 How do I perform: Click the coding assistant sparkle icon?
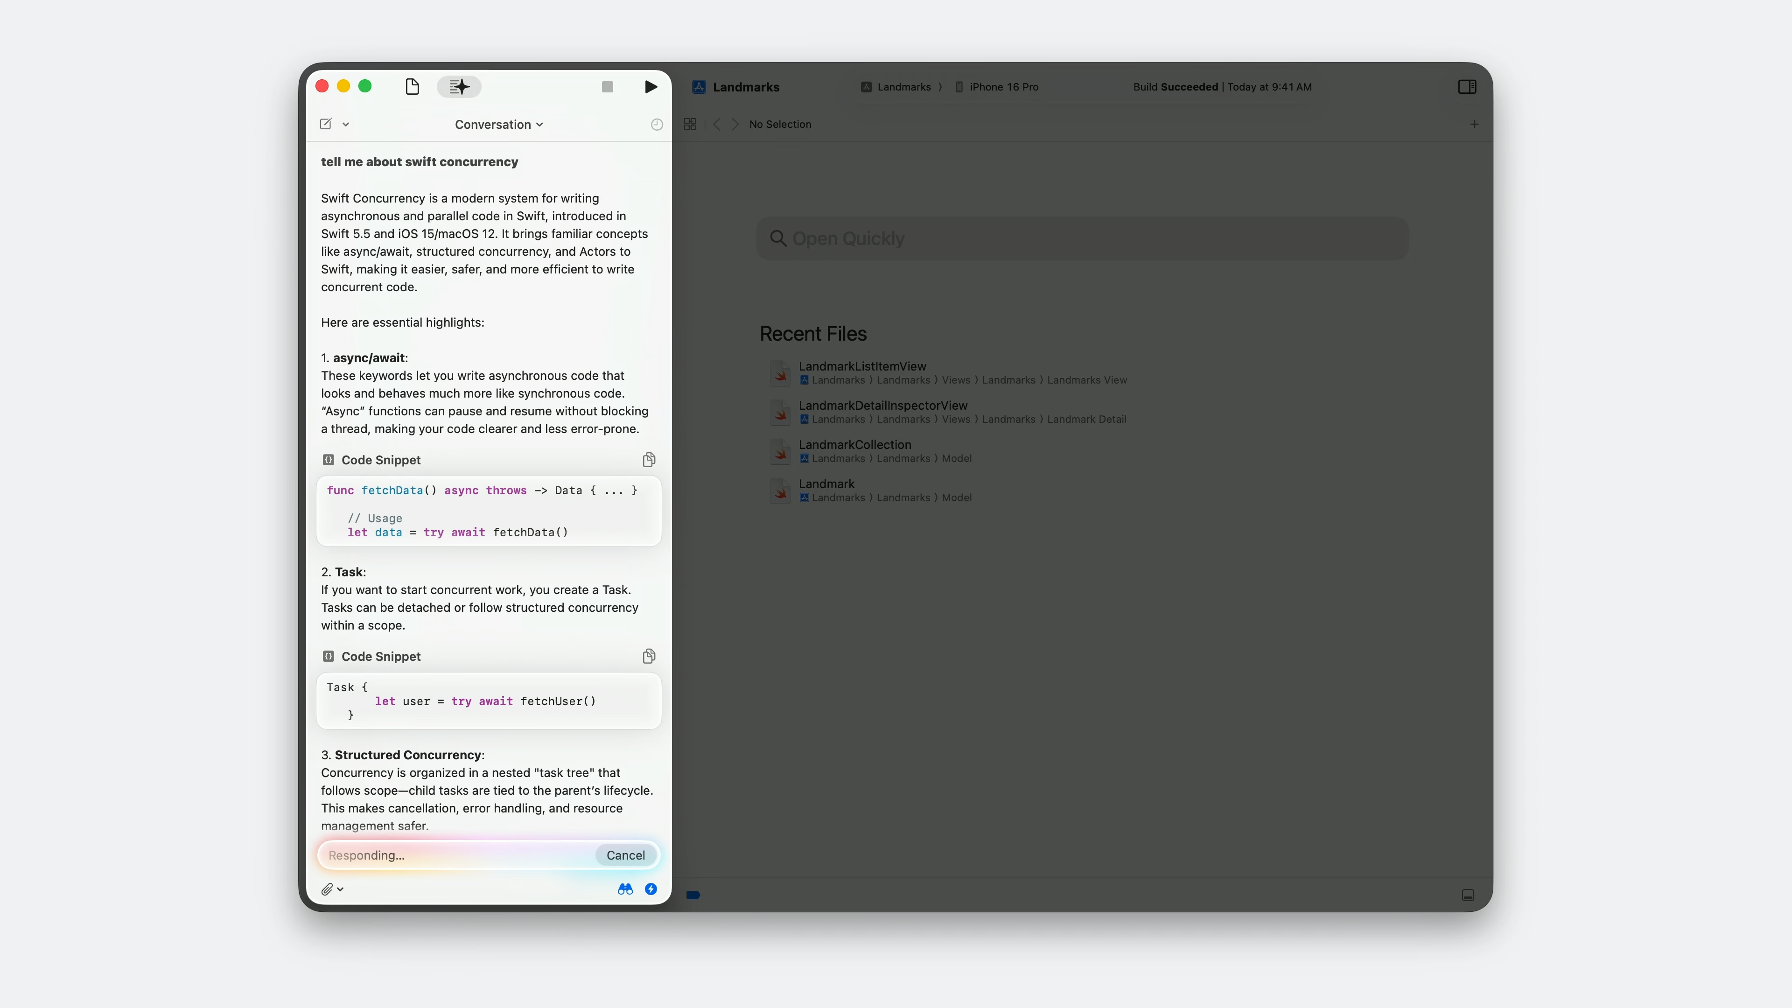point(459,86)
